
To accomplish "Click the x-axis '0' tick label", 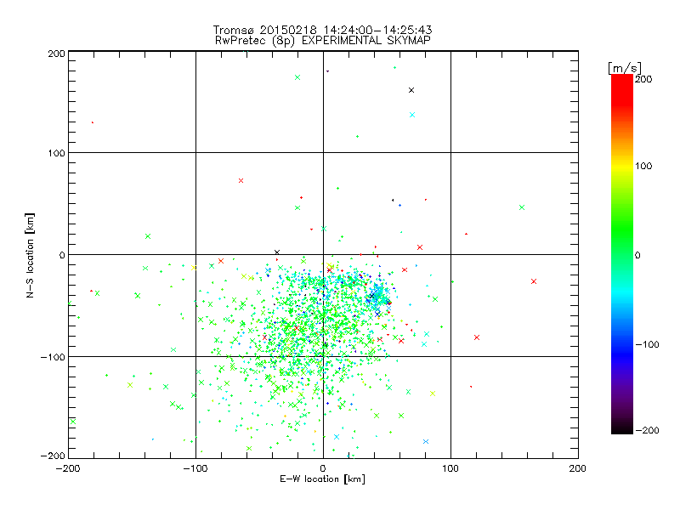I will (x=323, y=468).
